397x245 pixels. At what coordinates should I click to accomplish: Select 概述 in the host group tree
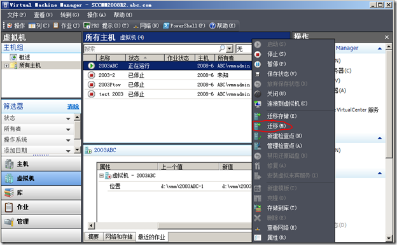[x=24, y=57]
